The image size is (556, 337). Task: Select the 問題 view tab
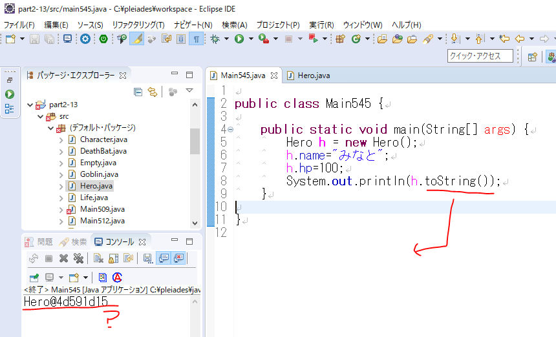(x=39, y=242)
